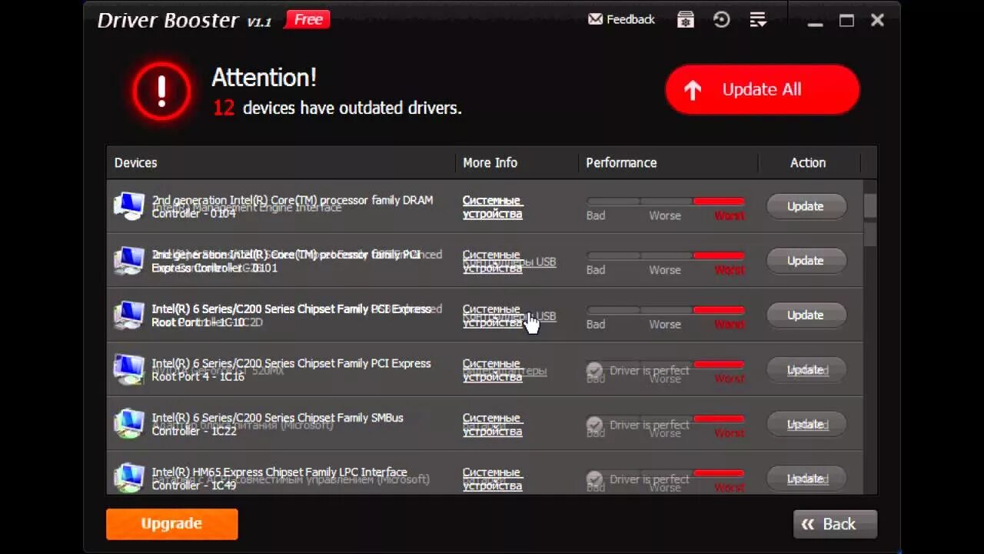This screenshot has width=984, height=554.
Task: Open the options menu dropdown icon
Action: [758, 20]
